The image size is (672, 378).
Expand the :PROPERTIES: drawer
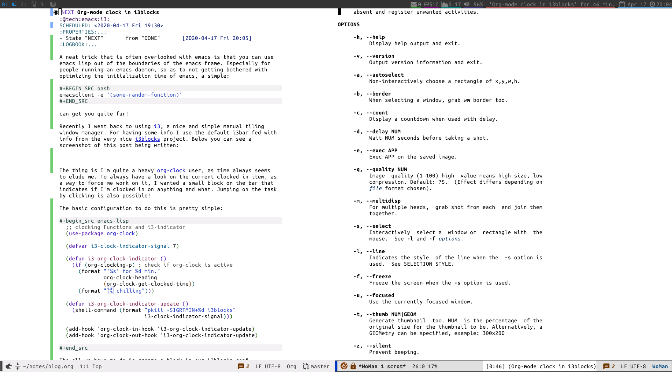point(83,32)
